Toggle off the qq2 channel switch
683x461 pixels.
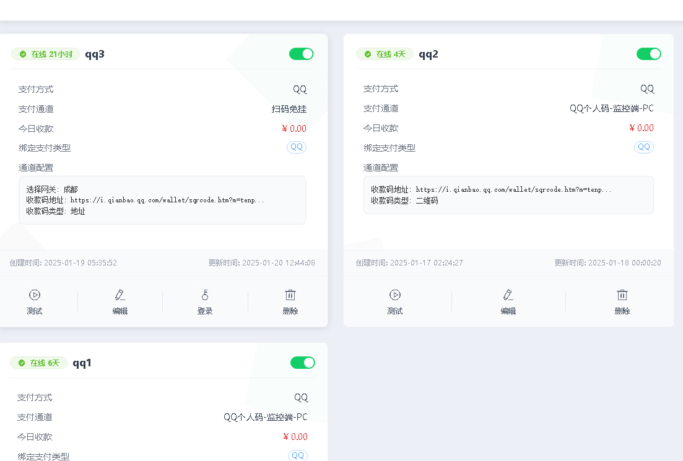click(648, 54)
